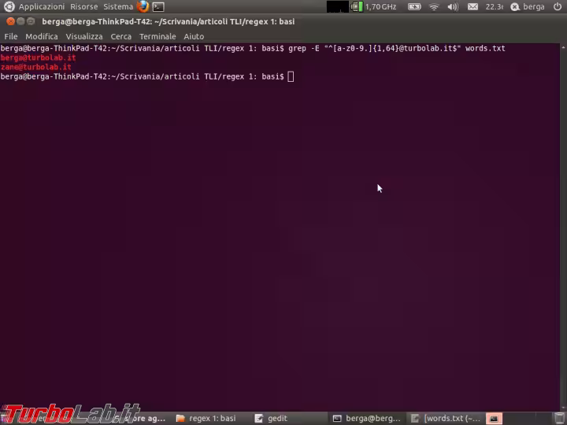The width and height of the screenshot is (567, 425).
Task: Switch to words.txt taskbar window
Action: click(x=446, y=418)
